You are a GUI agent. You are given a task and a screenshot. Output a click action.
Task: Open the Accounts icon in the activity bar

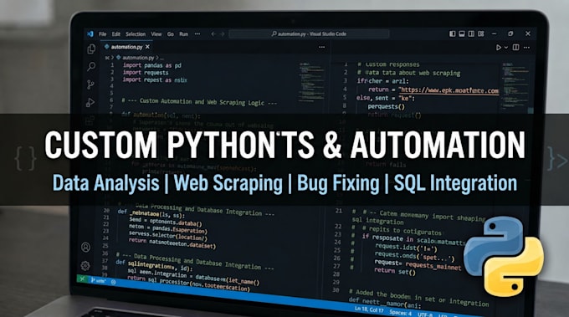[85, 248]
